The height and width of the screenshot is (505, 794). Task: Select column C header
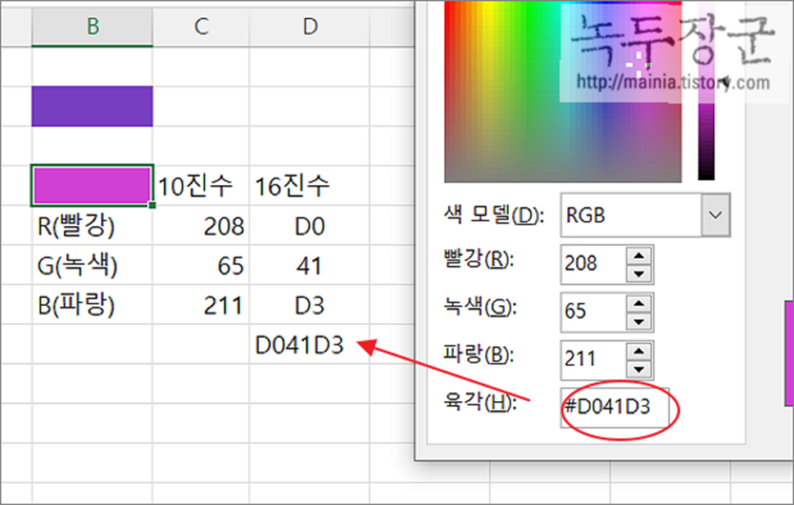tap(201, 26)
